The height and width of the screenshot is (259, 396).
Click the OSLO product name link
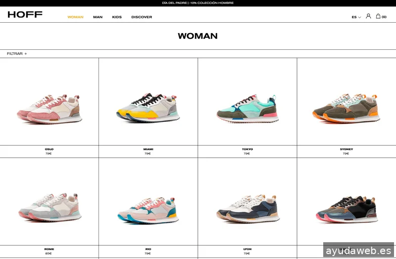49,149
